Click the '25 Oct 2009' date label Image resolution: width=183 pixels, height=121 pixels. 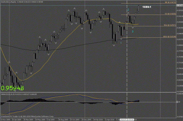(75, 120)
